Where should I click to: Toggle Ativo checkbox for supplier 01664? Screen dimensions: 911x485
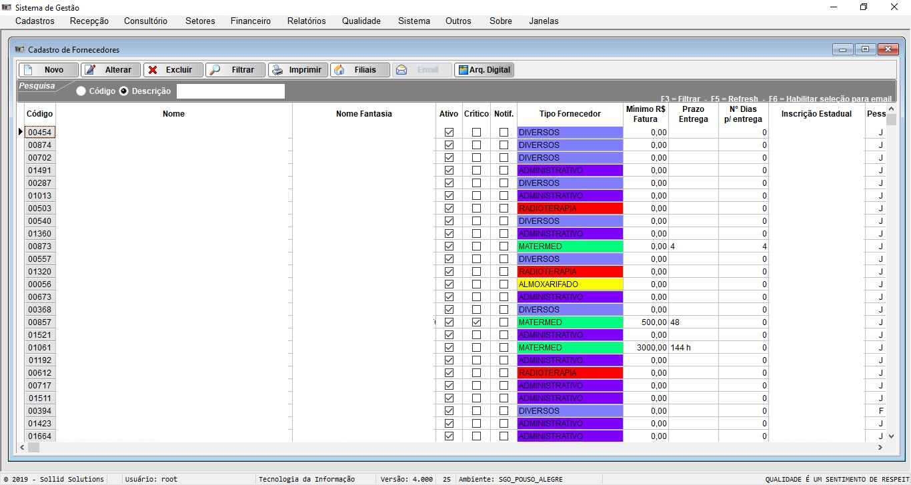pyautogui.click(x=449, y=436)
